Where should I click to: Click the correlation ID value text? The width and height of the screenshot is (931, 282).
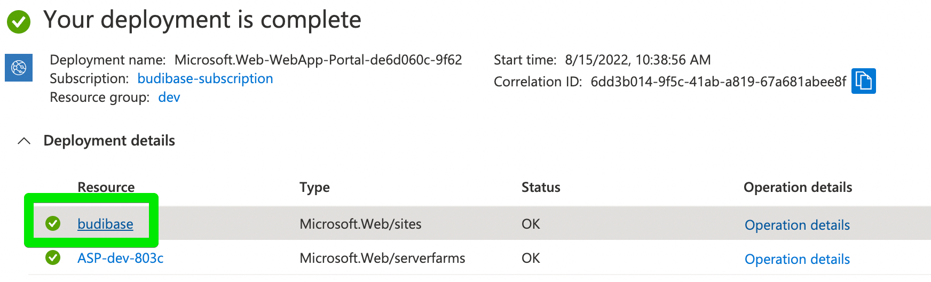[718, 82]
